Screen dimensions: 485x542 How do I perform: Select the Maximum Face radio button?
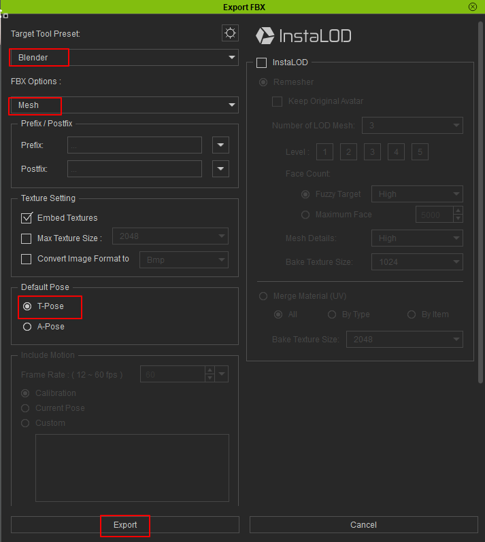click(305, 215)
